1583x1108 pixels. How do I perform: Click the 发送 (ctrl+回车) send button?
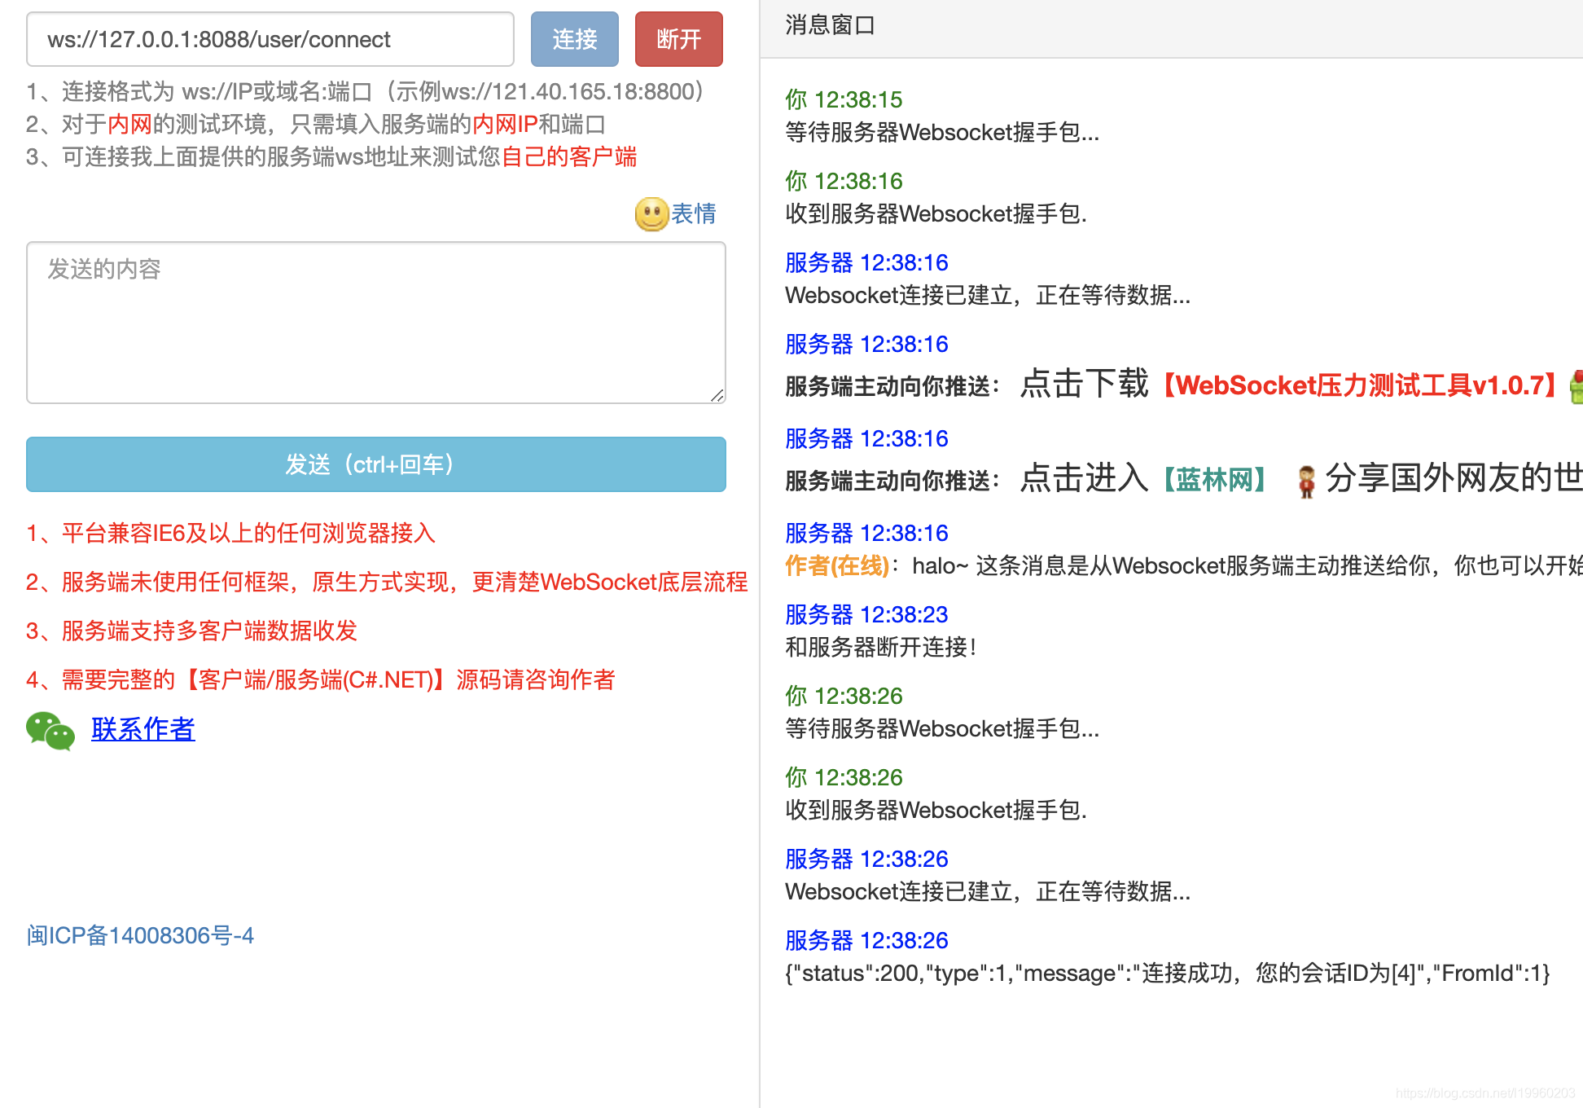click(x=376, y=464)
